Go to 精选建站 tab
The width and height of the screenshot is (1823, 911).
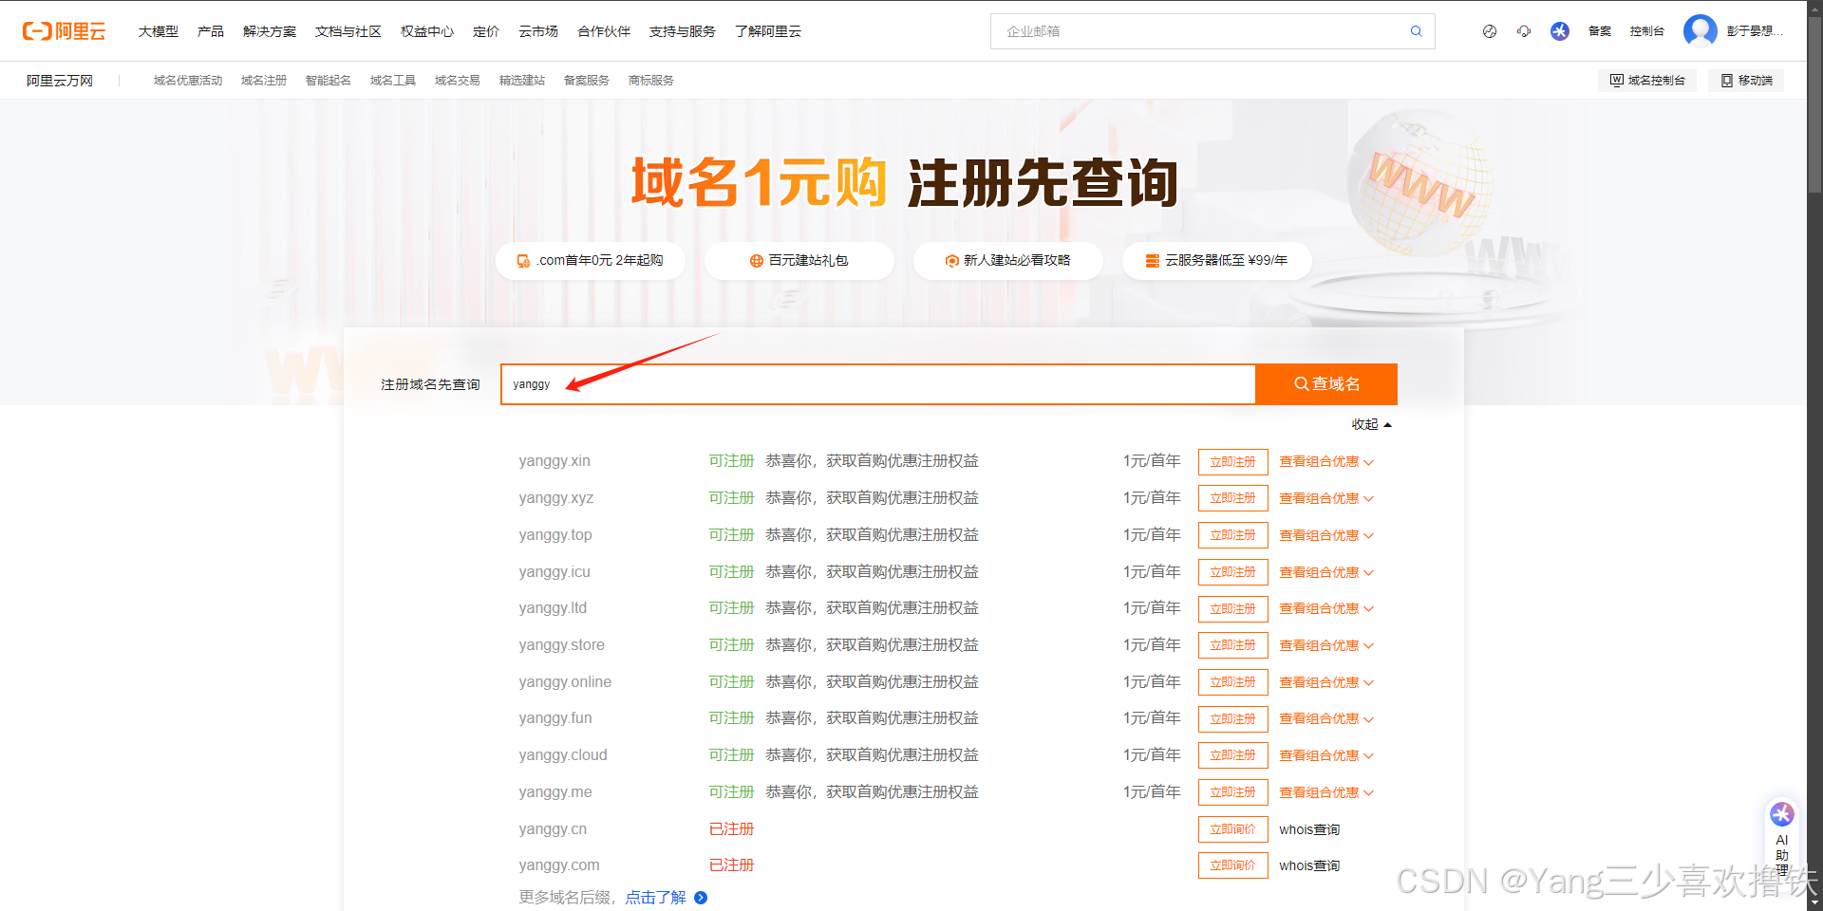point(522,81)
